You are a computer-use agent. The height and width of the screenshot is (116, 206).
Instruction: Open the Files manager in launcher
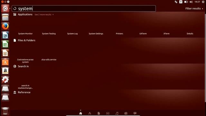click(5, 17)
